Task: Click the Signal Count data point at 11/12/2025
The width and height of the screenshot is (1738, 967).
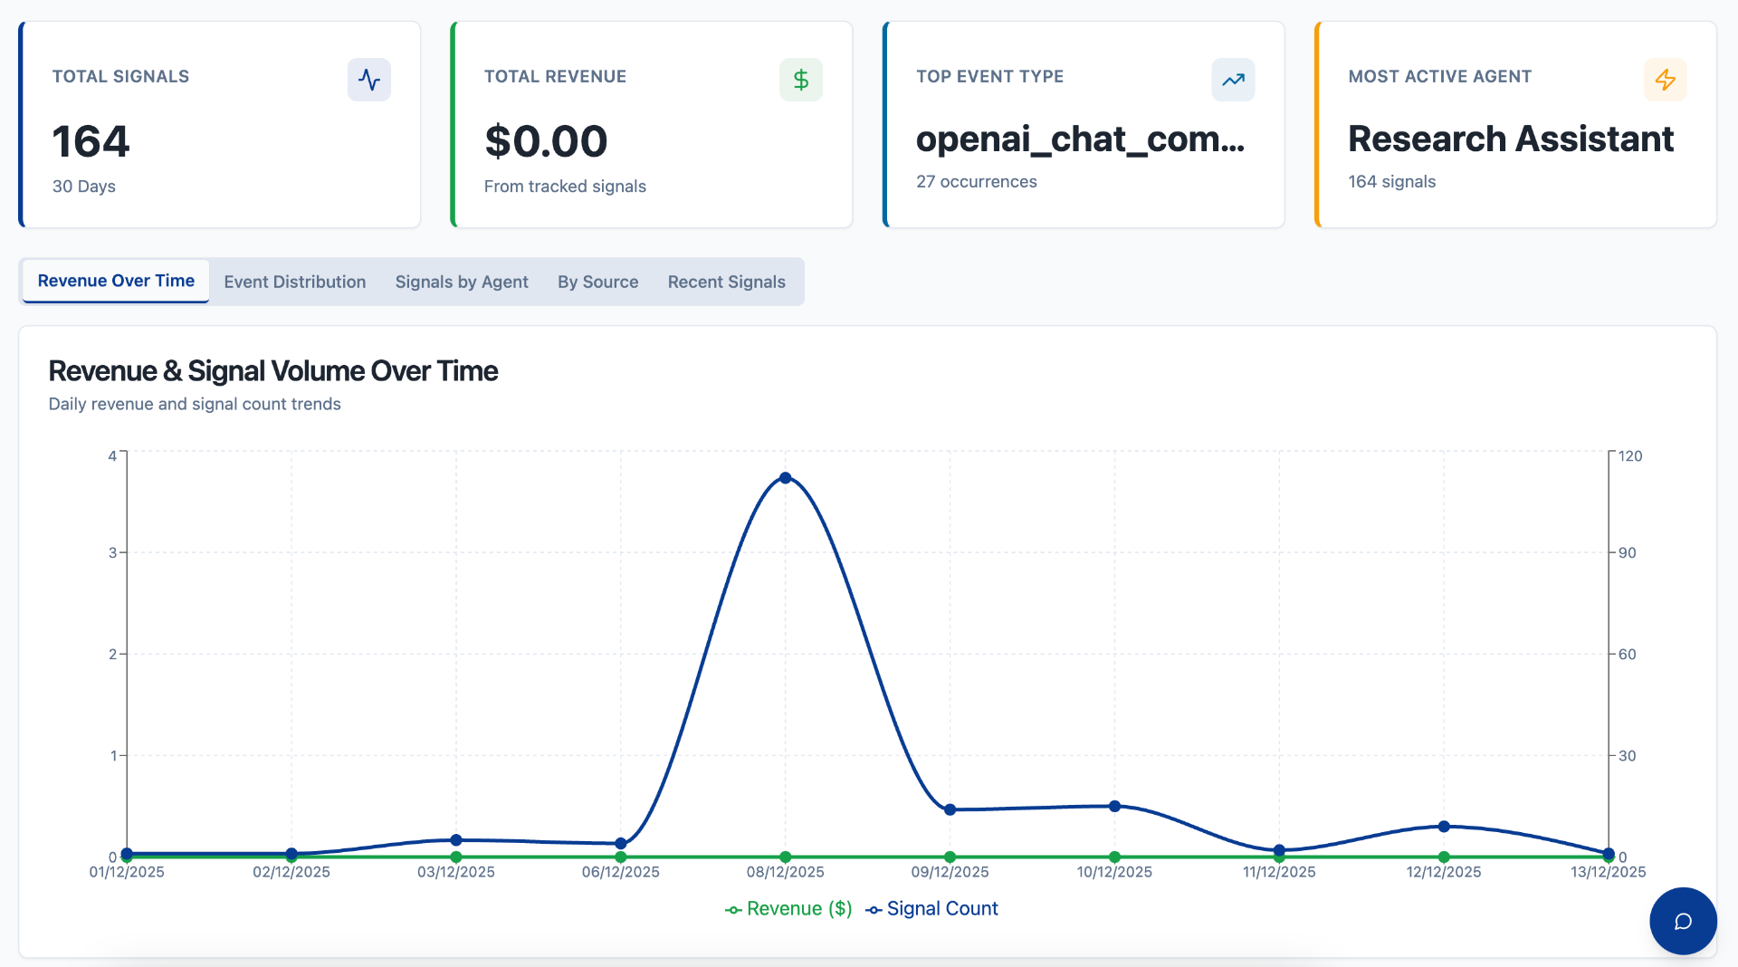Action: pos(1279,850)
